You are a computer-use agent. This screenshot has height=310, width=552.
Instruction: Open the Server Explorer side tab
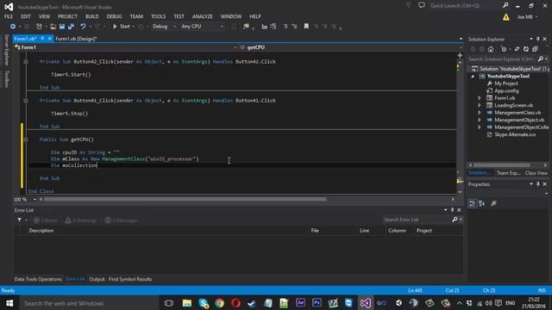click(6, 50)
